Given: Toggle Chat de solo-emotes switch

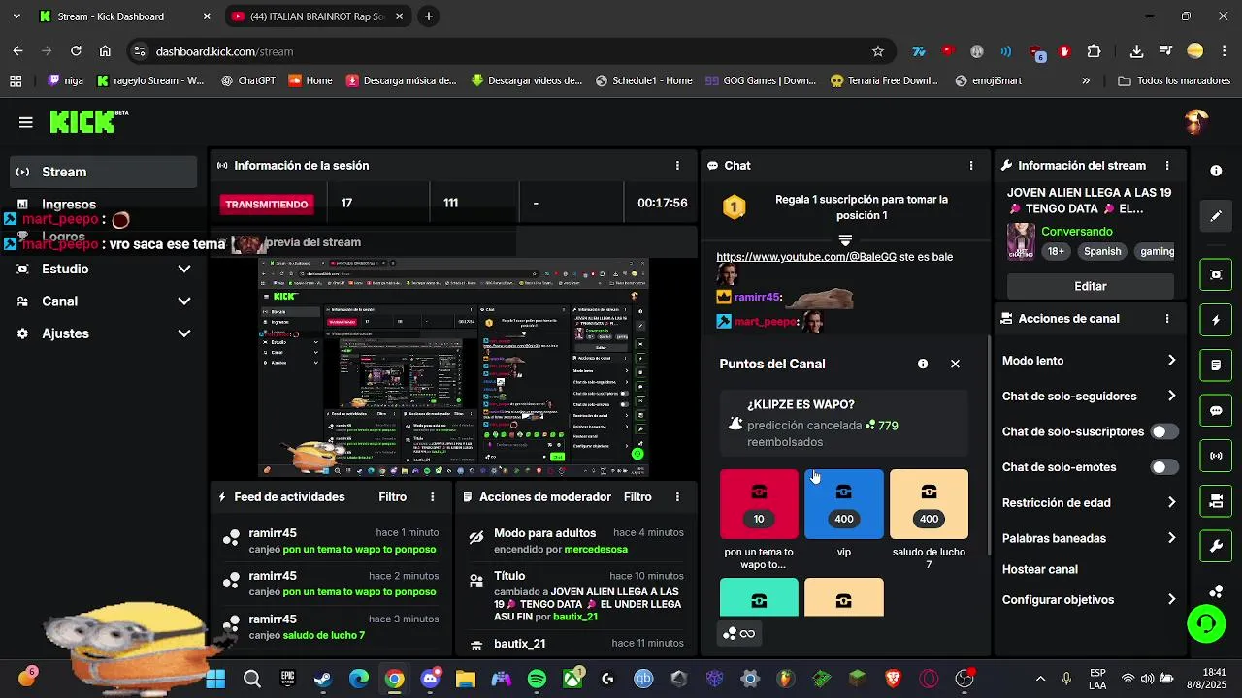Looking at the screenshot, I should [1163, 467].
